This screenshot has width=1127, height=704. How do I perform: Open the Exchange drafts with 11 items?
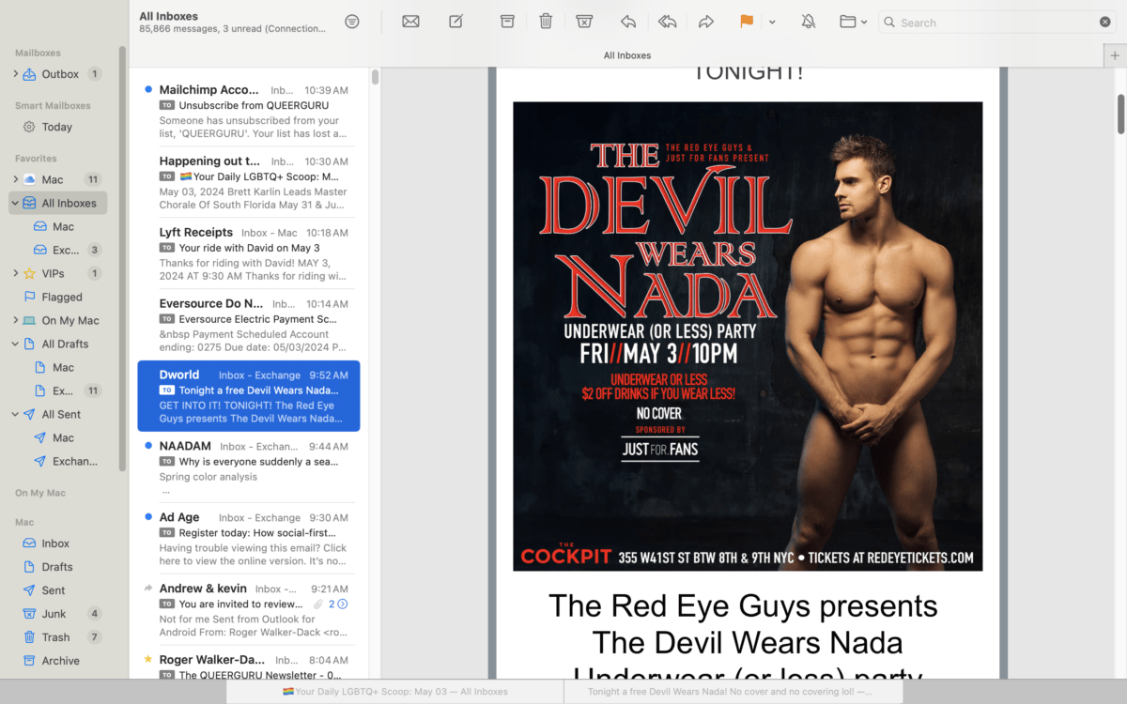click(63, 390)
